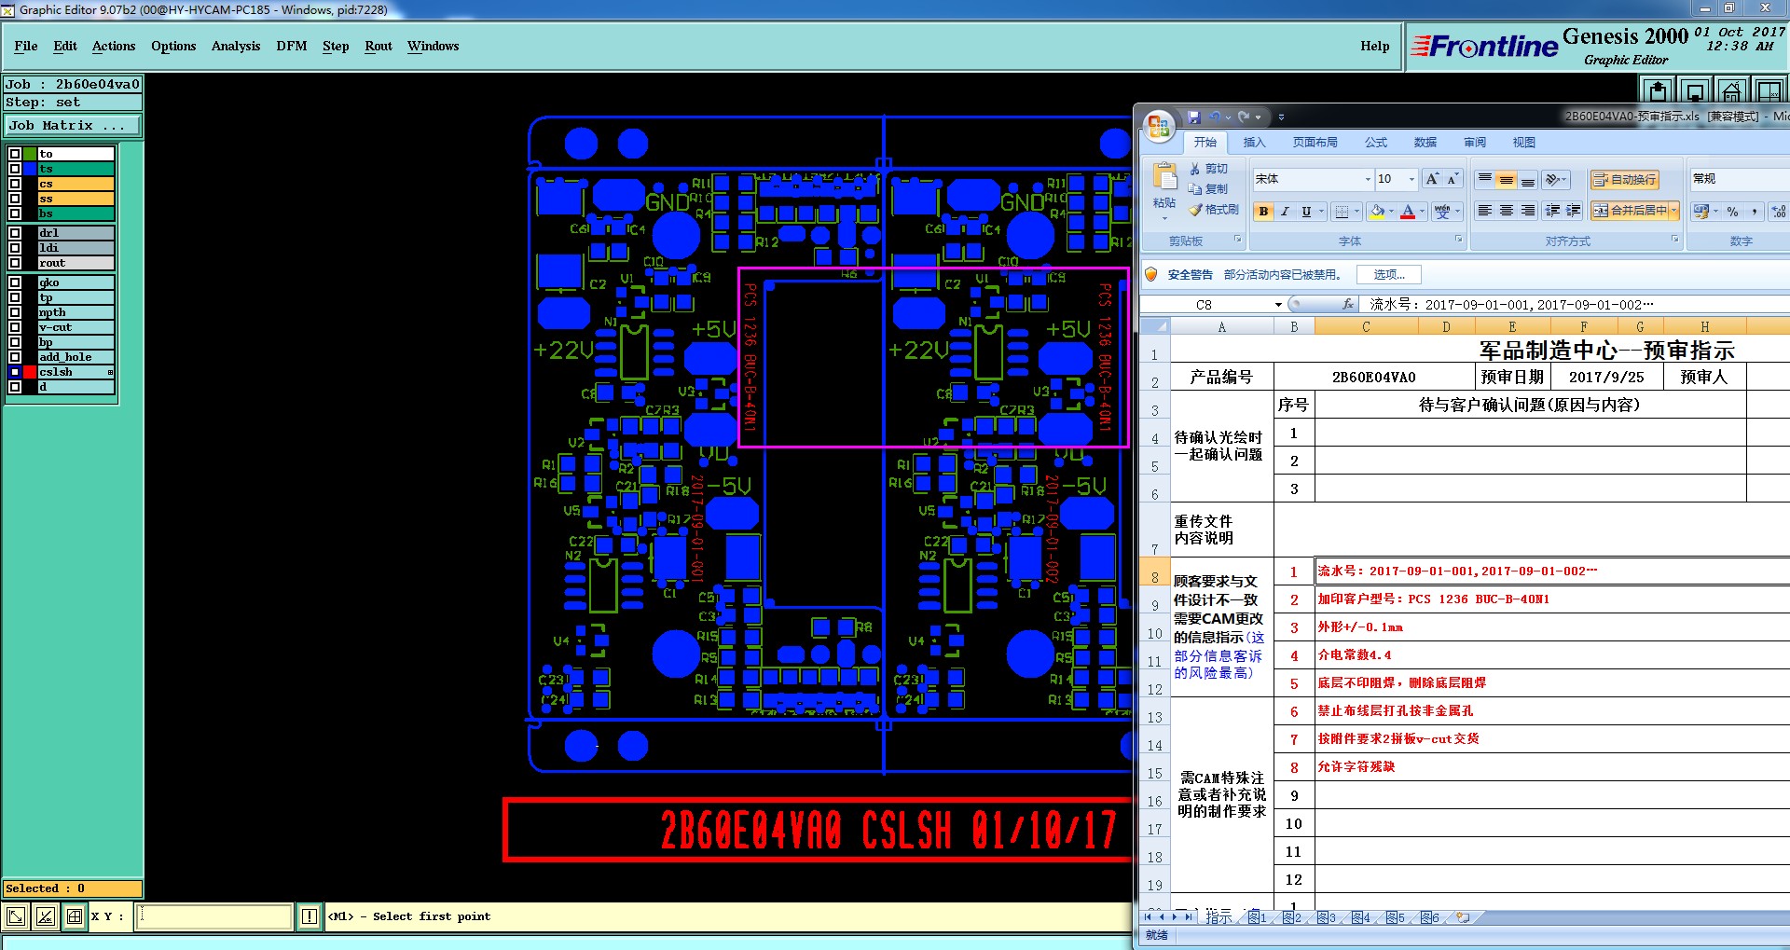
Task: Toggle display checkbox for layer cslsh
Action: [x=15, y=372]
